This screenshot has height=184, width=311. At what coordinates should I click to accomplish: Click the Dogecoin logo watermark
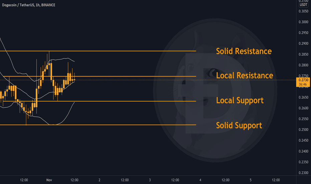coord(215,91)
